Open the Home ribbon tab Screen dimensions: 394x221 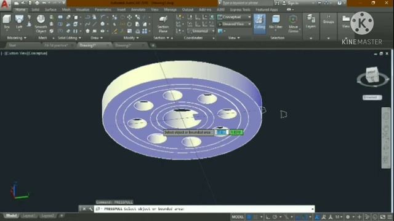click(x=20, y=10)
